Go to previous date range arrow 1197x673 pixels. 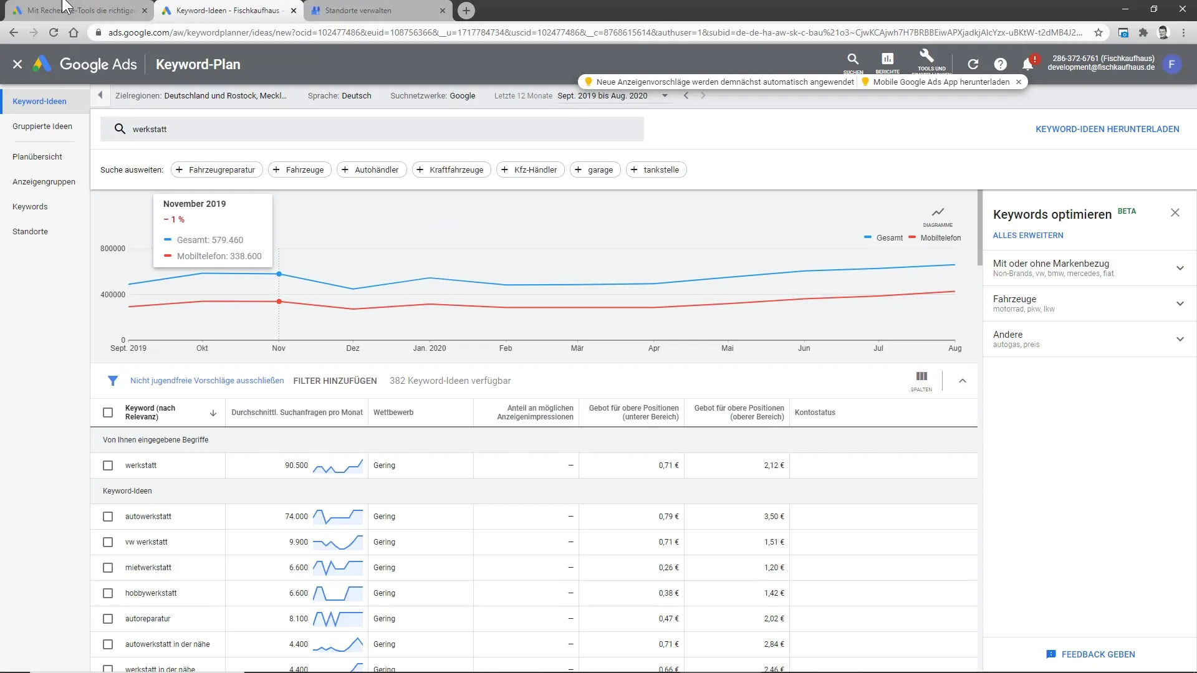[686, 95]
